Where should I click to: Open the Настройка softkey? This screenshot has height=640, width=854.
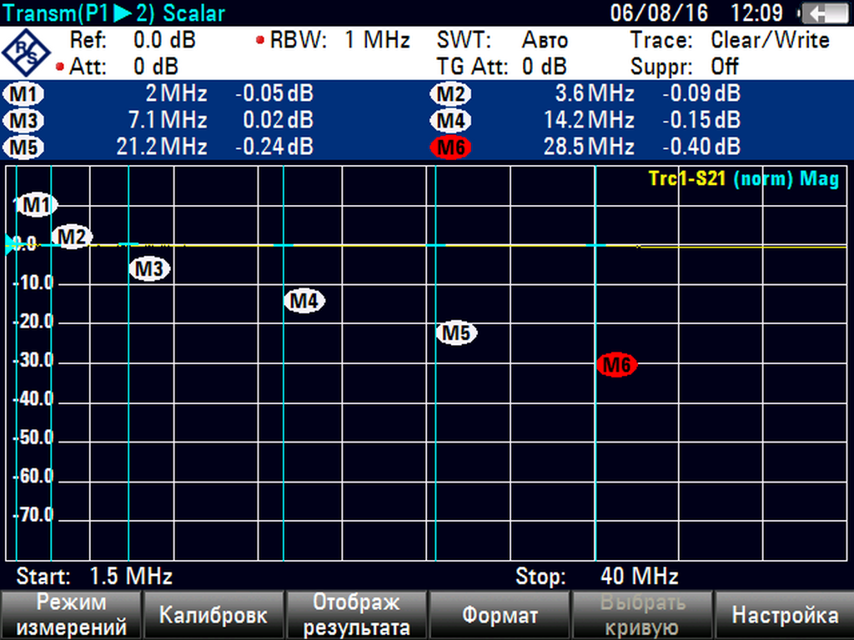pyautogui.click(x=784, y=615)
